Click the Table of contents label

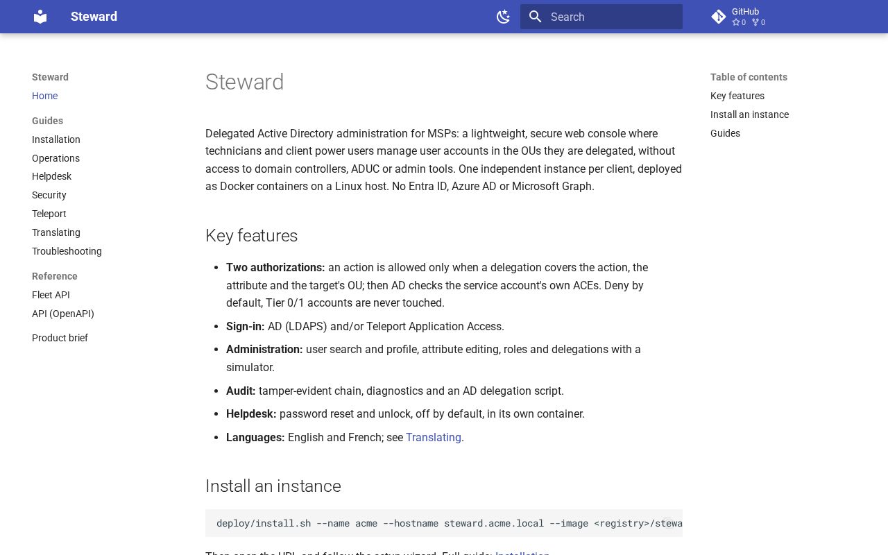pyautogui.click(x=749, y=77)
